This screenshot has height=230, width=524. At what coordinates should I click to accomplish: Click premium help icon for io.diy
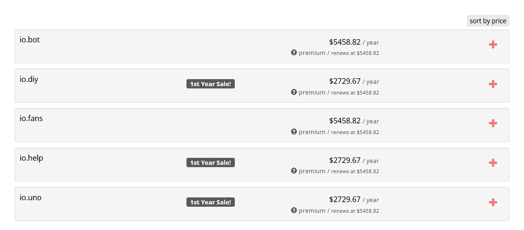pyautogui.click(x=294, y=92)
